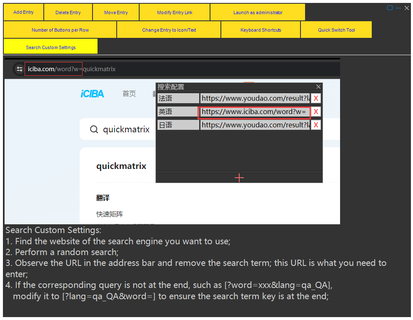413x320 pixels.
Task: Remove the 英语 search entry via X
Action: click(x=316, y=112)
